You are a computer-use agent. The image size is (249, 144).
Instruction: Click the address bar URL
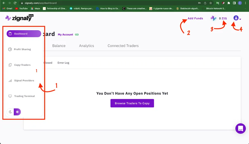click(41, 3)
